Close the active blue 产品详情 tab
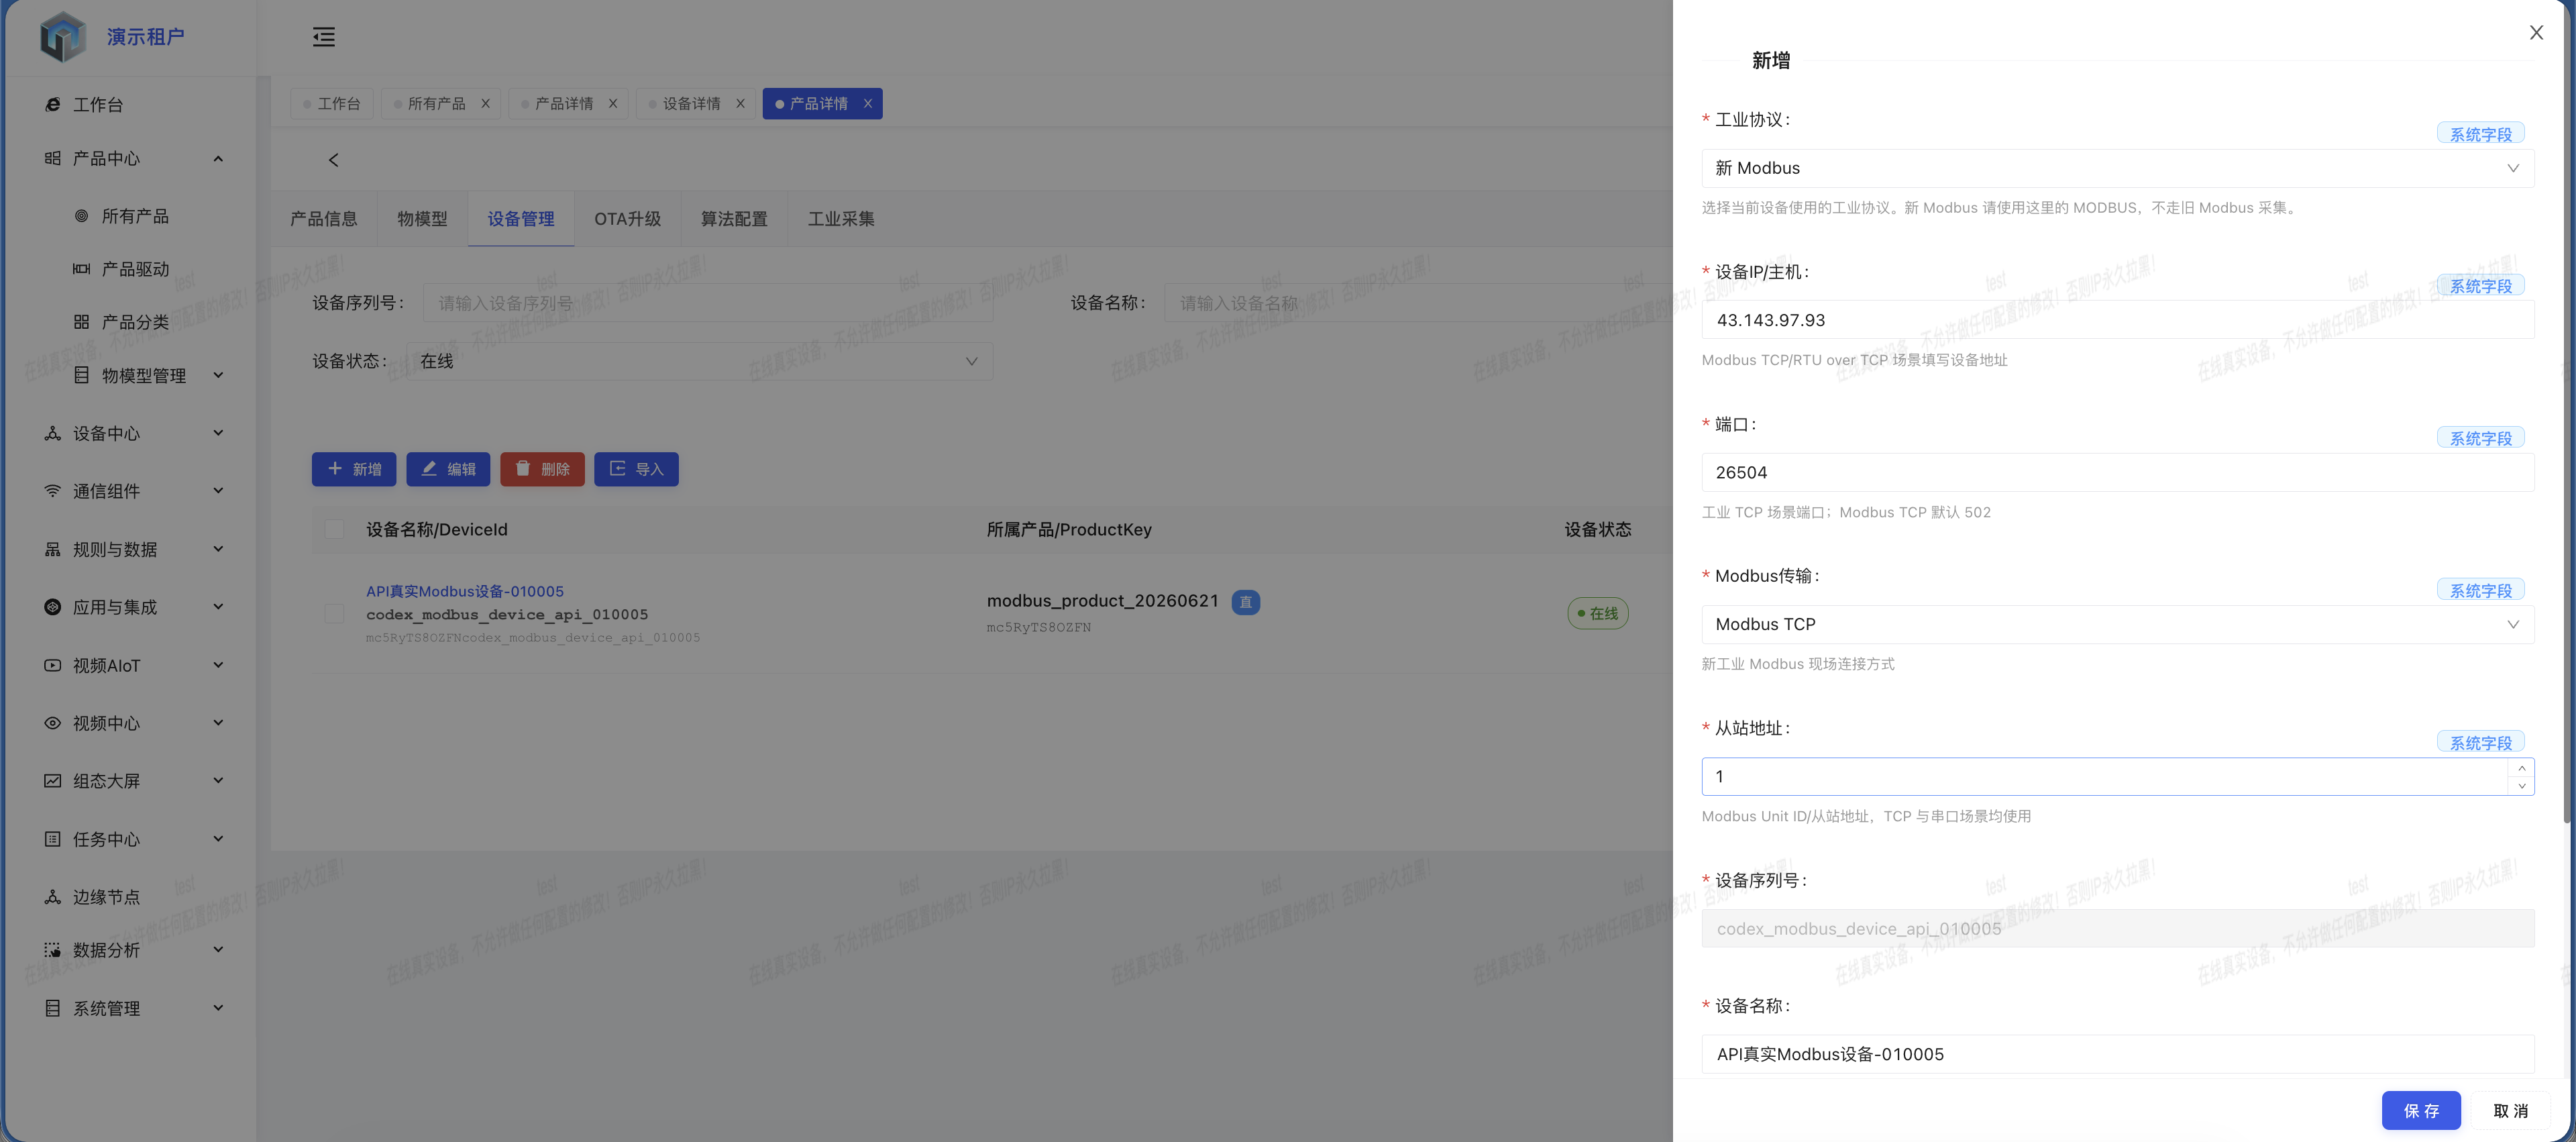 pyautogui.click(x=868, y=104)
